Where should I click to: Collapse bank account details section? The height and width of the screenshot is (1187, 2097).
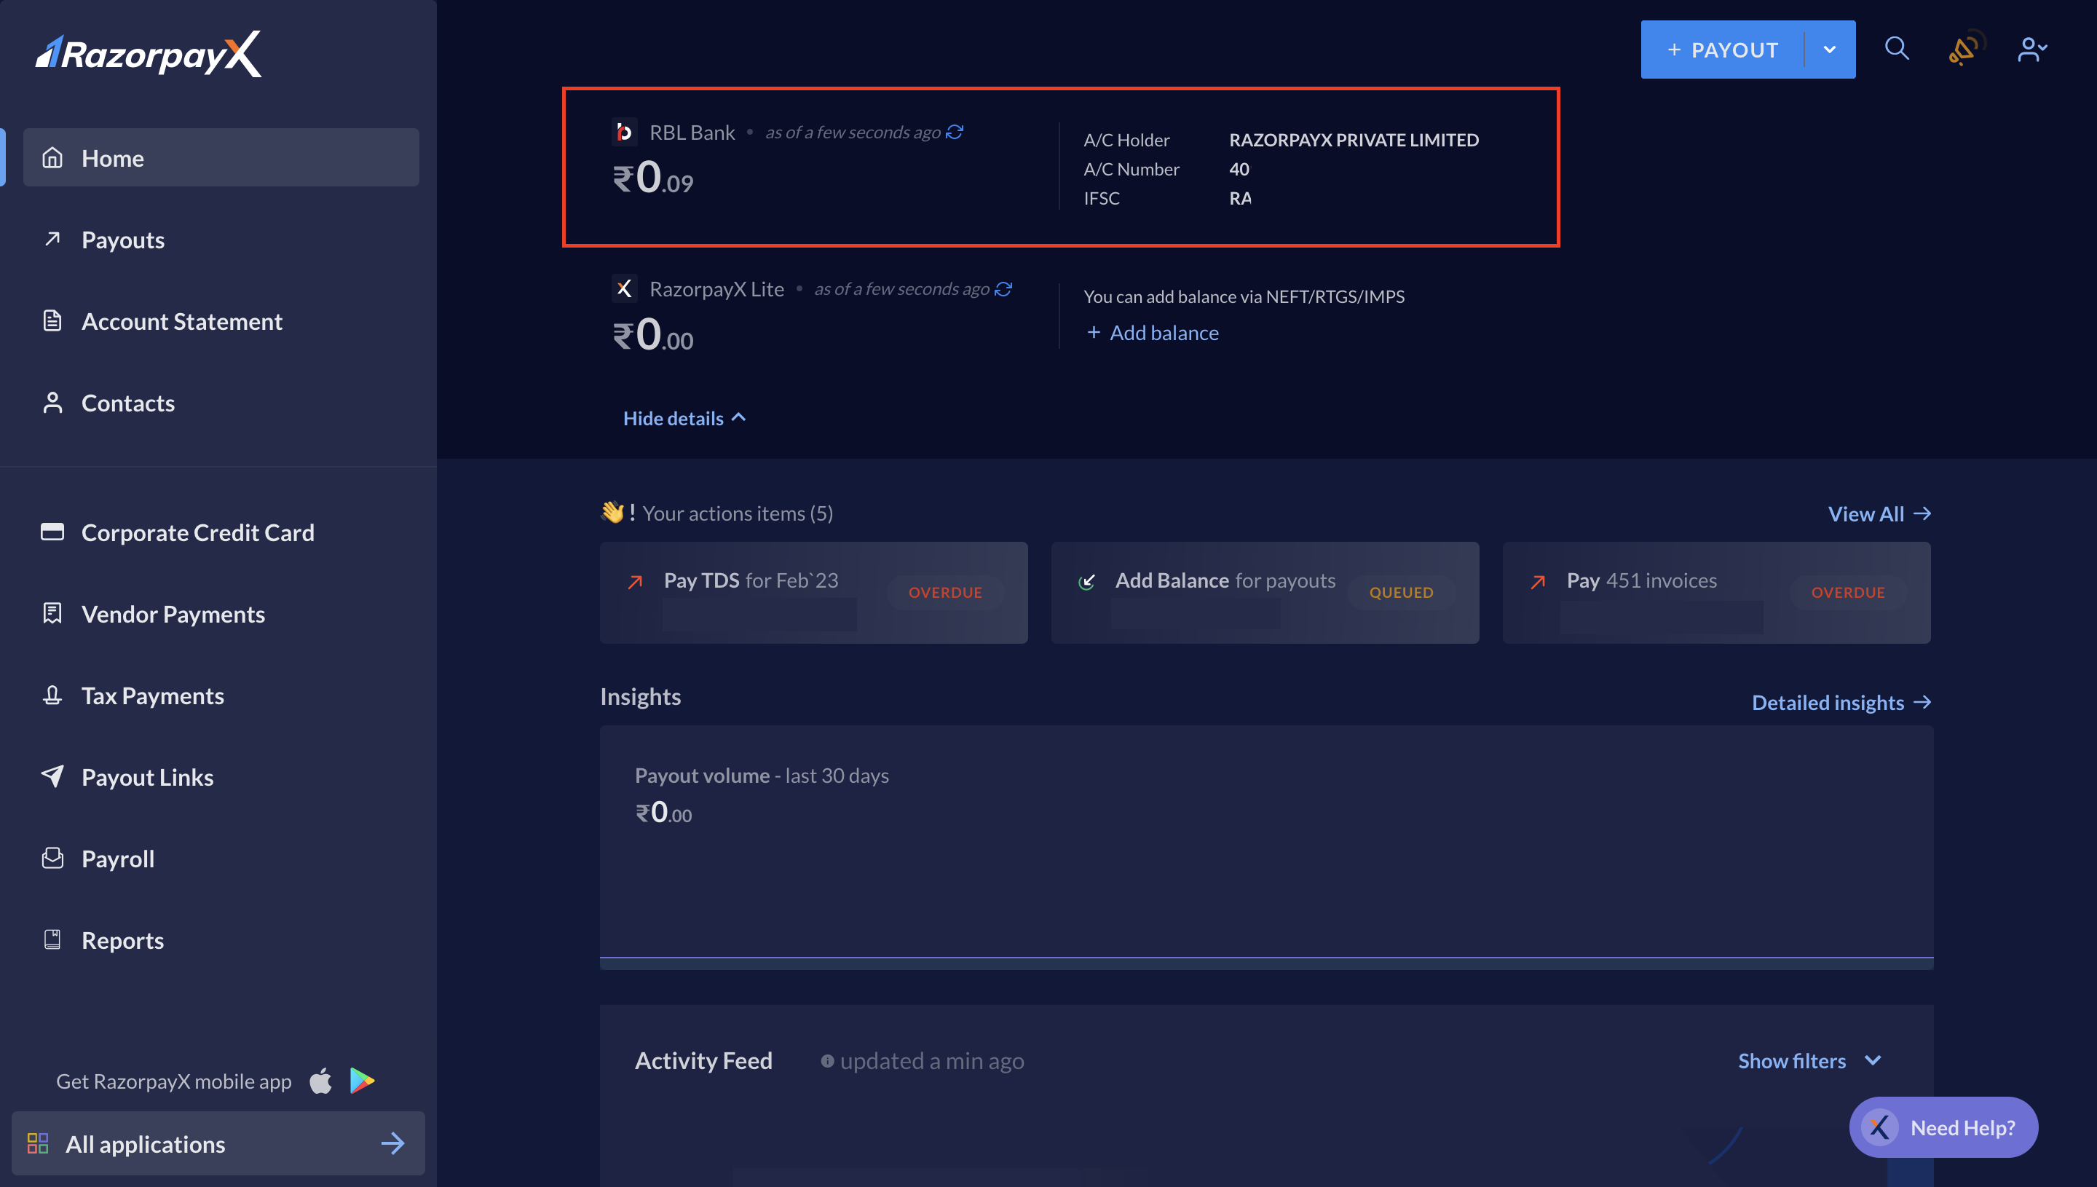[x=684, y=419]
